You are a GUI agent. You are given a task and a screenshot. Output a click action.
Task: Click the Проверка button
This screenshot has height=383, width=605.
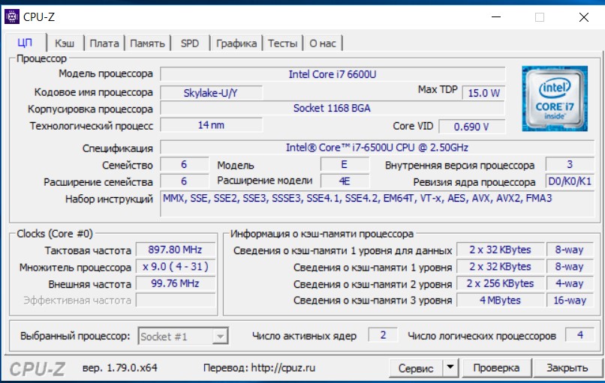coord(496,368)
